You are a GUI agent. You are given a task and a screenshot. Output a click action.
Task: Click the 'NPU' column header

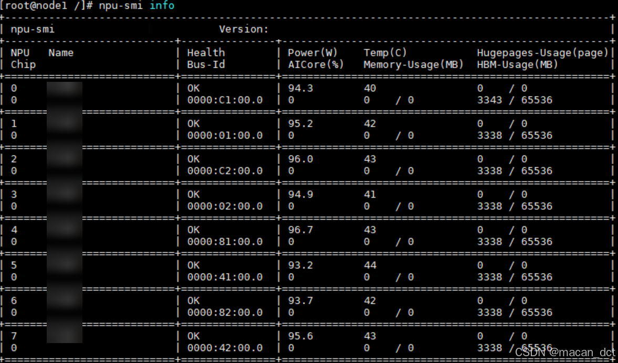click(20, 53)
